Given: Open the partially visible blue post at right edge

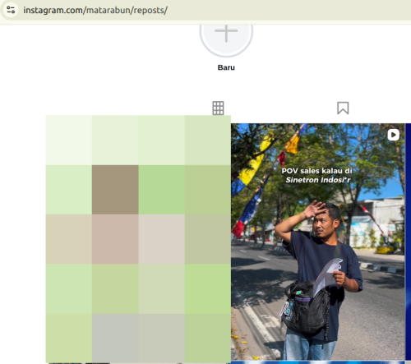Looking at the screenshot, I should point(409,242).
